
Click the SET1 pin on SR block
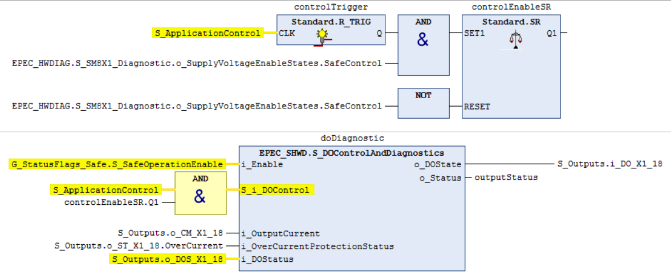[x=474, y=33]
